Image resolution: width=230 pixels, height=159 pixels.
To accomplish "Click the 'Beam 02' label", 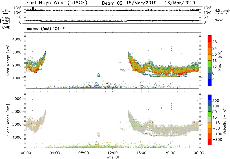I will (112, 3).
